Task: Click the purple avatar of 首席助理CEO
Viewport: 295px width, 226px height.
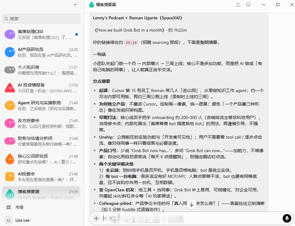Action: tap(10, 34)
